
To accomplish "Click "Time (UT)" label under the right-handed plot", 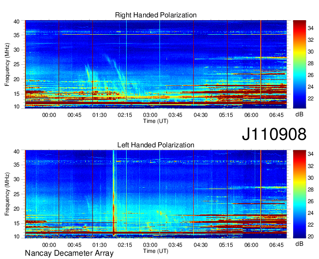I will (x=156, y=121).
